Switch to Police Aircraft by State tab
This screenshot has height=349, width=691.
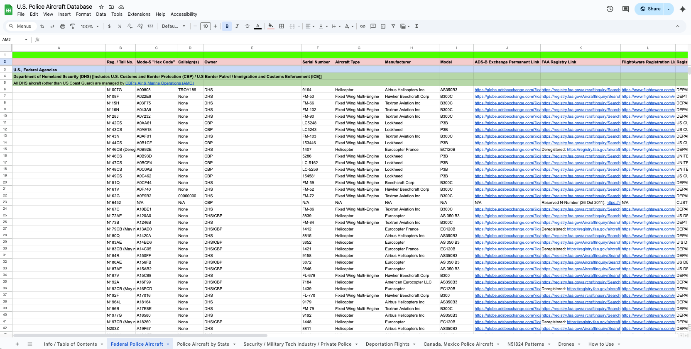[x=203, y=344]
